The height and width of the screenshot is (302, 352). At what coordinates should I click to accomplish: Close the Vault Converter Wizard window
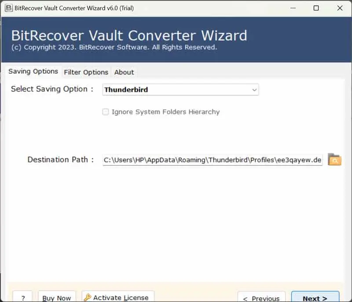(340, 8)
